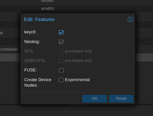The height and width of the screenshot is (116, 153).
Task: Click the Reset button
Action: click(121, 99)
